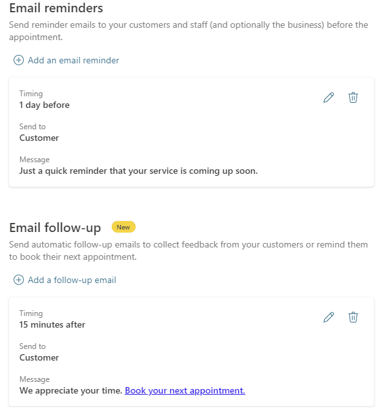Delete the 1 day before email reminder
381x411 pixels.
point(353,98)
